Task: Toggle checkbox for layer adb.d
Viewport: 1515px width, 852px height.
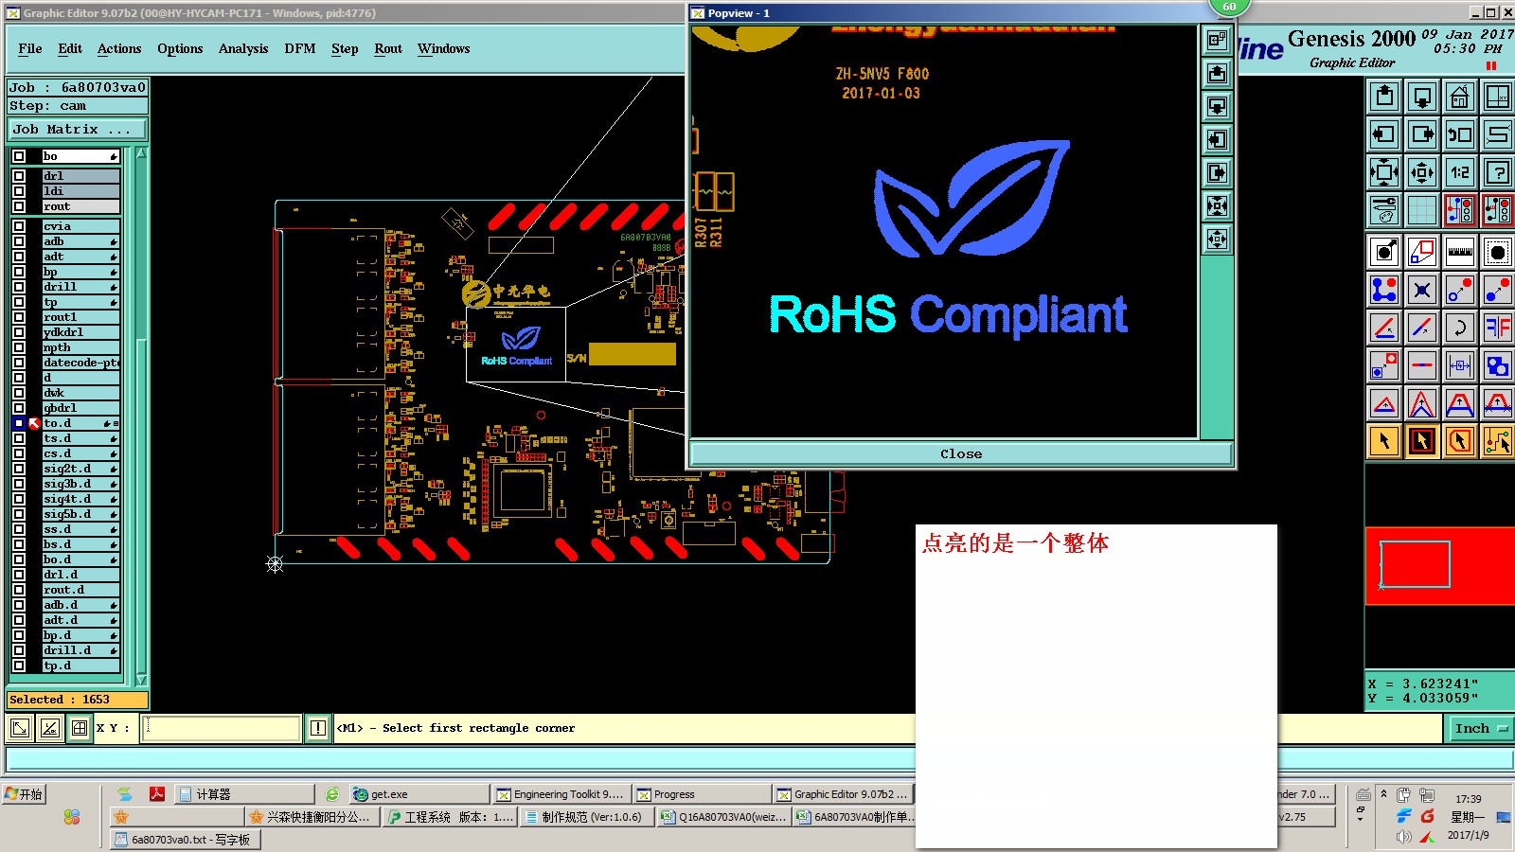Action: click(x=19, y=605)
